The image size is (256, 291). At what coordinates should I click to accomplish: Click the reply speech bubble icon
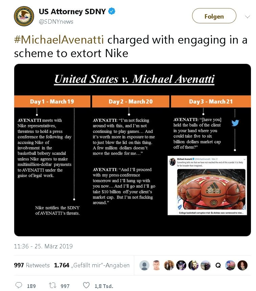point(19,286)
